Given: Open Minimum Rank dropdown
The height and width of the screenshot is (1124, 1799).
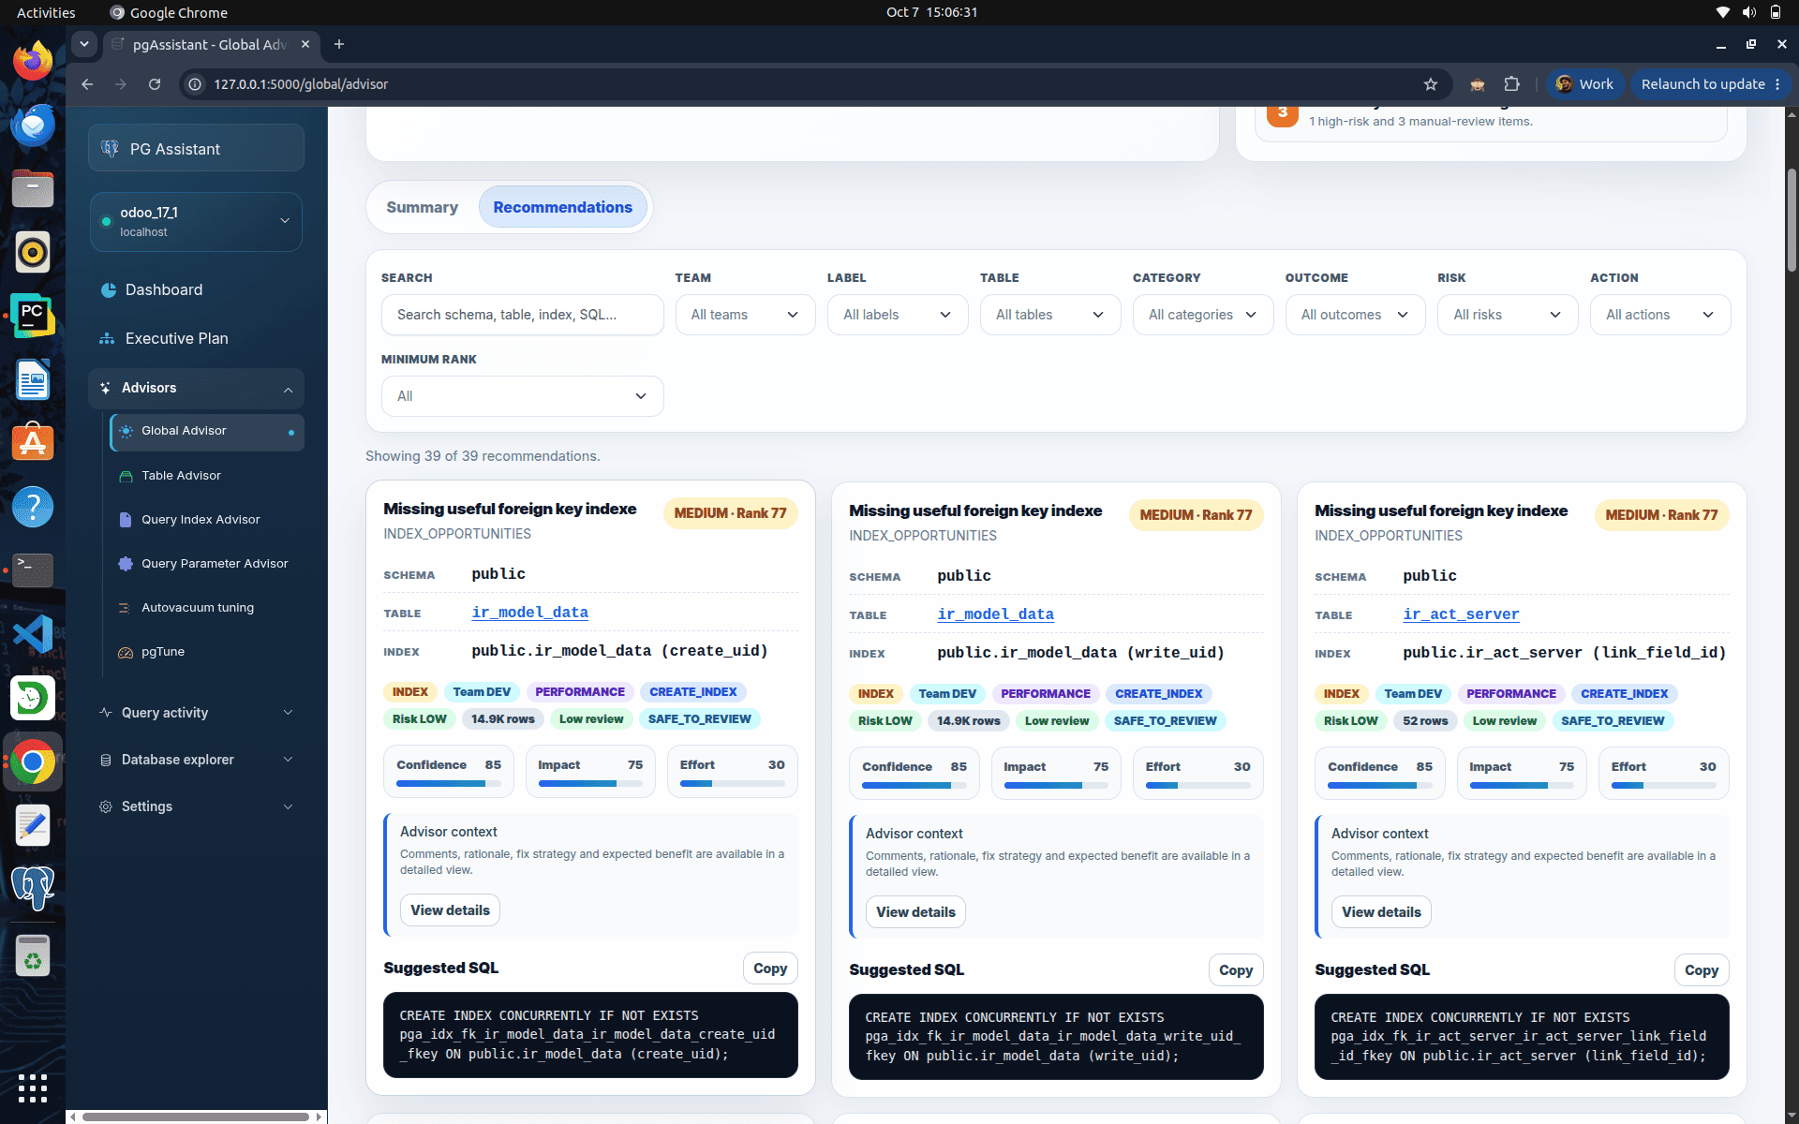Looking at the screenshot, I should pos(523,396).
